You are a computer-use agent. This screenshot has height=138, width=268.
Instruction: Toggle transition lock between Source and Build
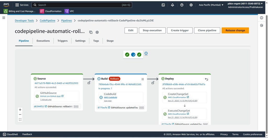[x=89, y=83]
